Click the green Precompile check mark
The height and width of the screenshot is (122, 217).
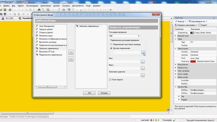174,120
